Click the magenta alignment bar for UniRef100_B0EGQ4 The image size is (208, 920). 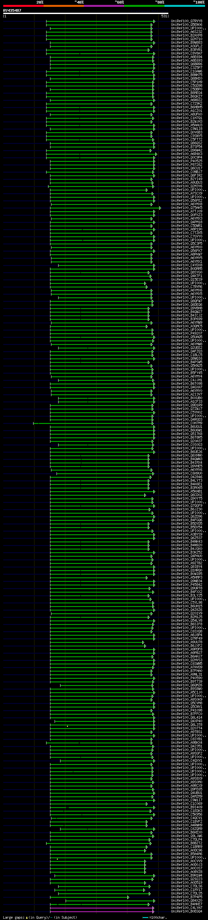(x=102, y=912)
